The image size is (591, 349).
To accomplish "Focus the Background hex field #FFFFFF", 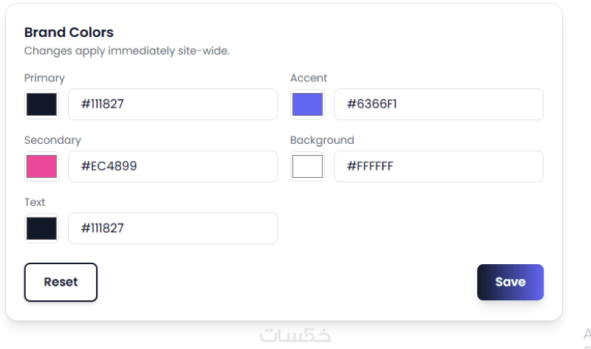I will 439,167.
